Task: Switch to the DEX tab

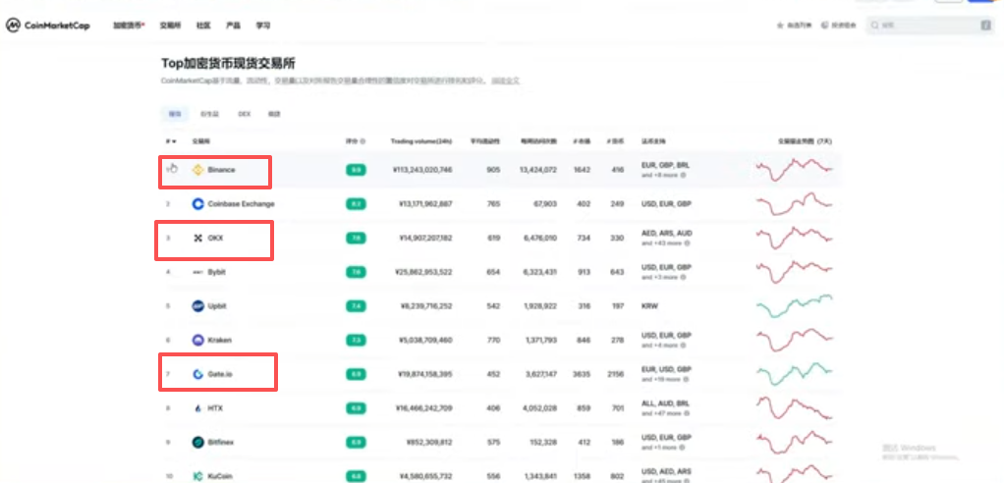Action: pyautogui.click(x=245, y=115)
